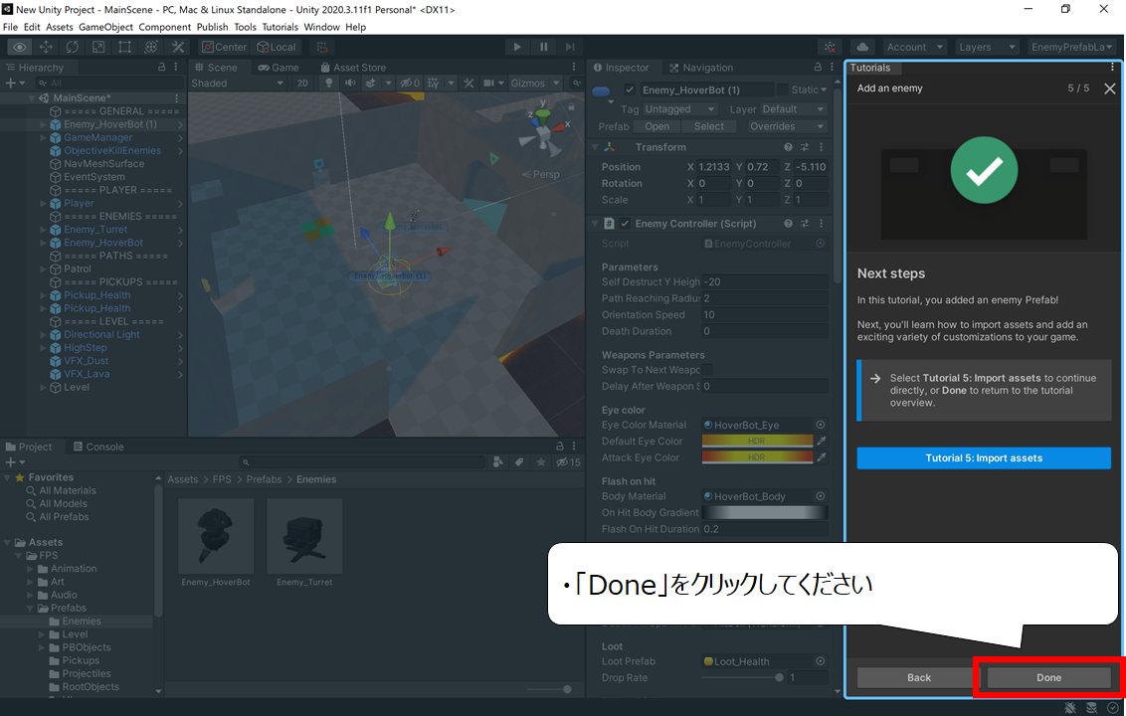1126x716 pixels.
Task: Collapse the Transform component
Action: point(595,147)
